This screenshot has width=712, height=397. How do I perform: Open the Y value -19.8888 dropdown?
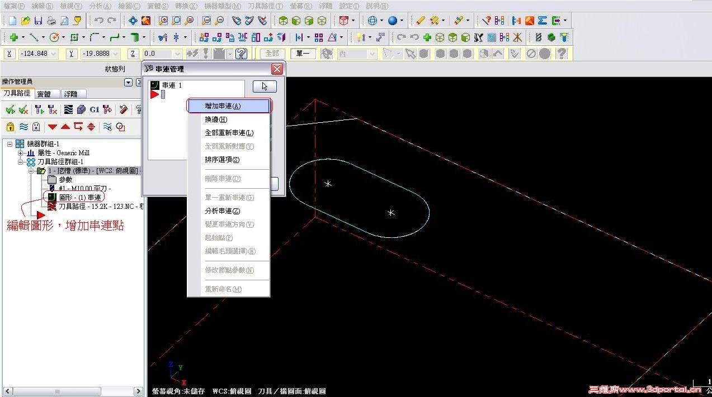116,54
